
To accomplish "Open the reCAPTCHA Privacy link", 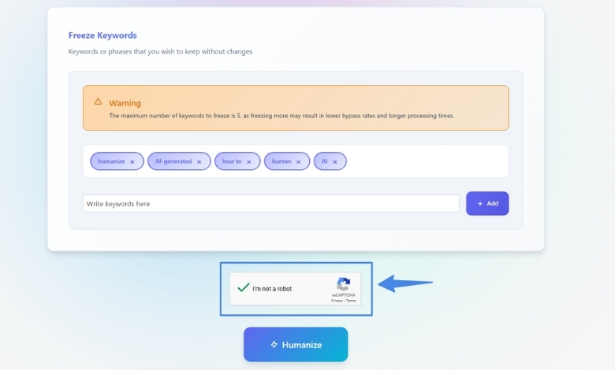I will click(337, 301).
